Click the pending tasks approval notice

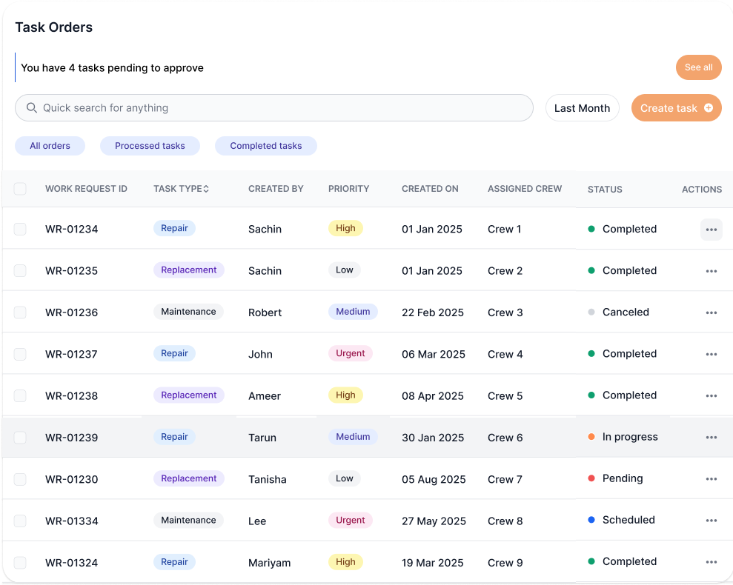pos(112,67)
